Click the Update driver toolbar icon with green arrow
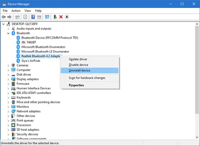 click(55, 17)
